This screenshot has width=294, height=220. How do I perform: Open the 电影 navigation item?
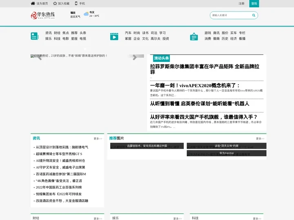pyautogui.click(x=66, y=39)
